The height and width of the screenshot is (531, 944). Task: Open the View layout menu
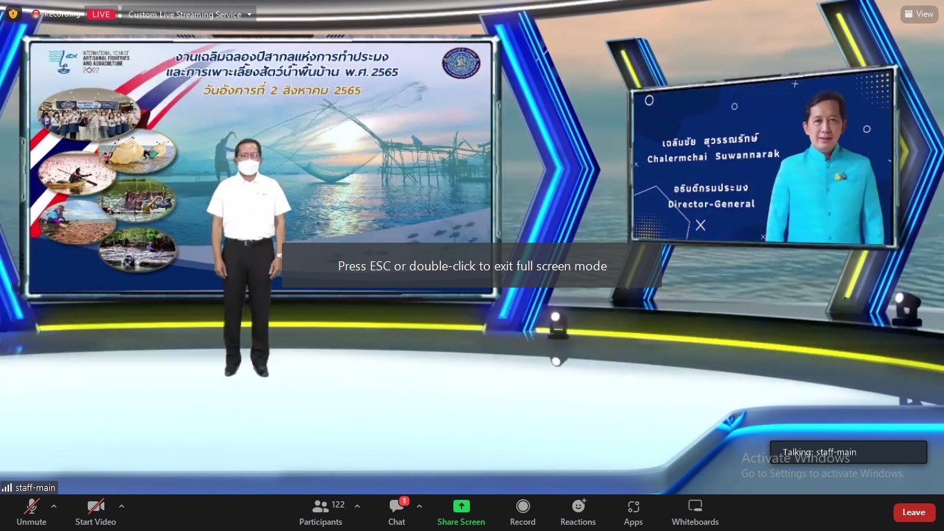919,14
